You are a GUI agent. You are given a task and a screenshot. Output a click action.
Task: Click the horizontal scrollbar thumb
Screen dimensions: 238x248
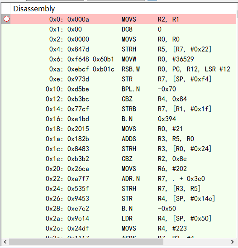(86, 242)
